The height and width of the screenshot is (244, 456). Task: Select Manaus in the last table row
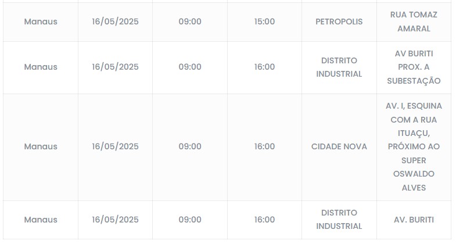(41, 220)
